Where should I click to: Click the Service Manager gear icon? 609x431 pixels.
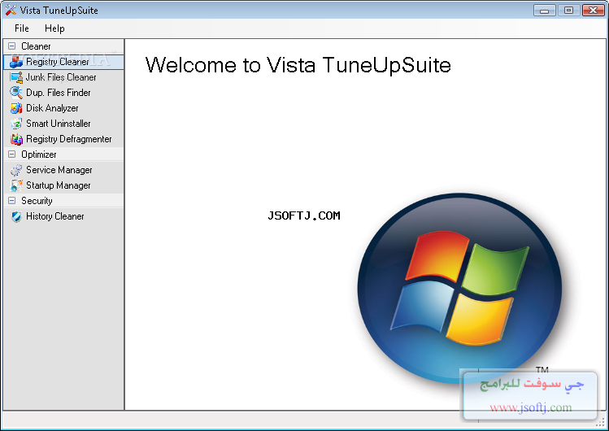(16, 170)
